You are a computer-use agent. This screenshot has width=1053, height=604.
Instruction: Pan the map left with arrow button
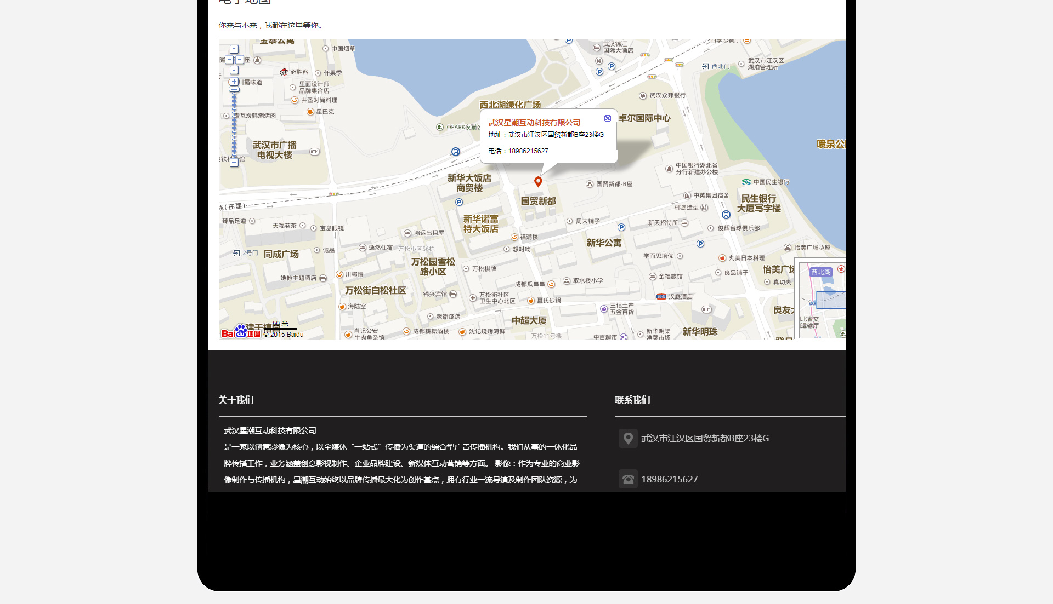tap(229, 60)
